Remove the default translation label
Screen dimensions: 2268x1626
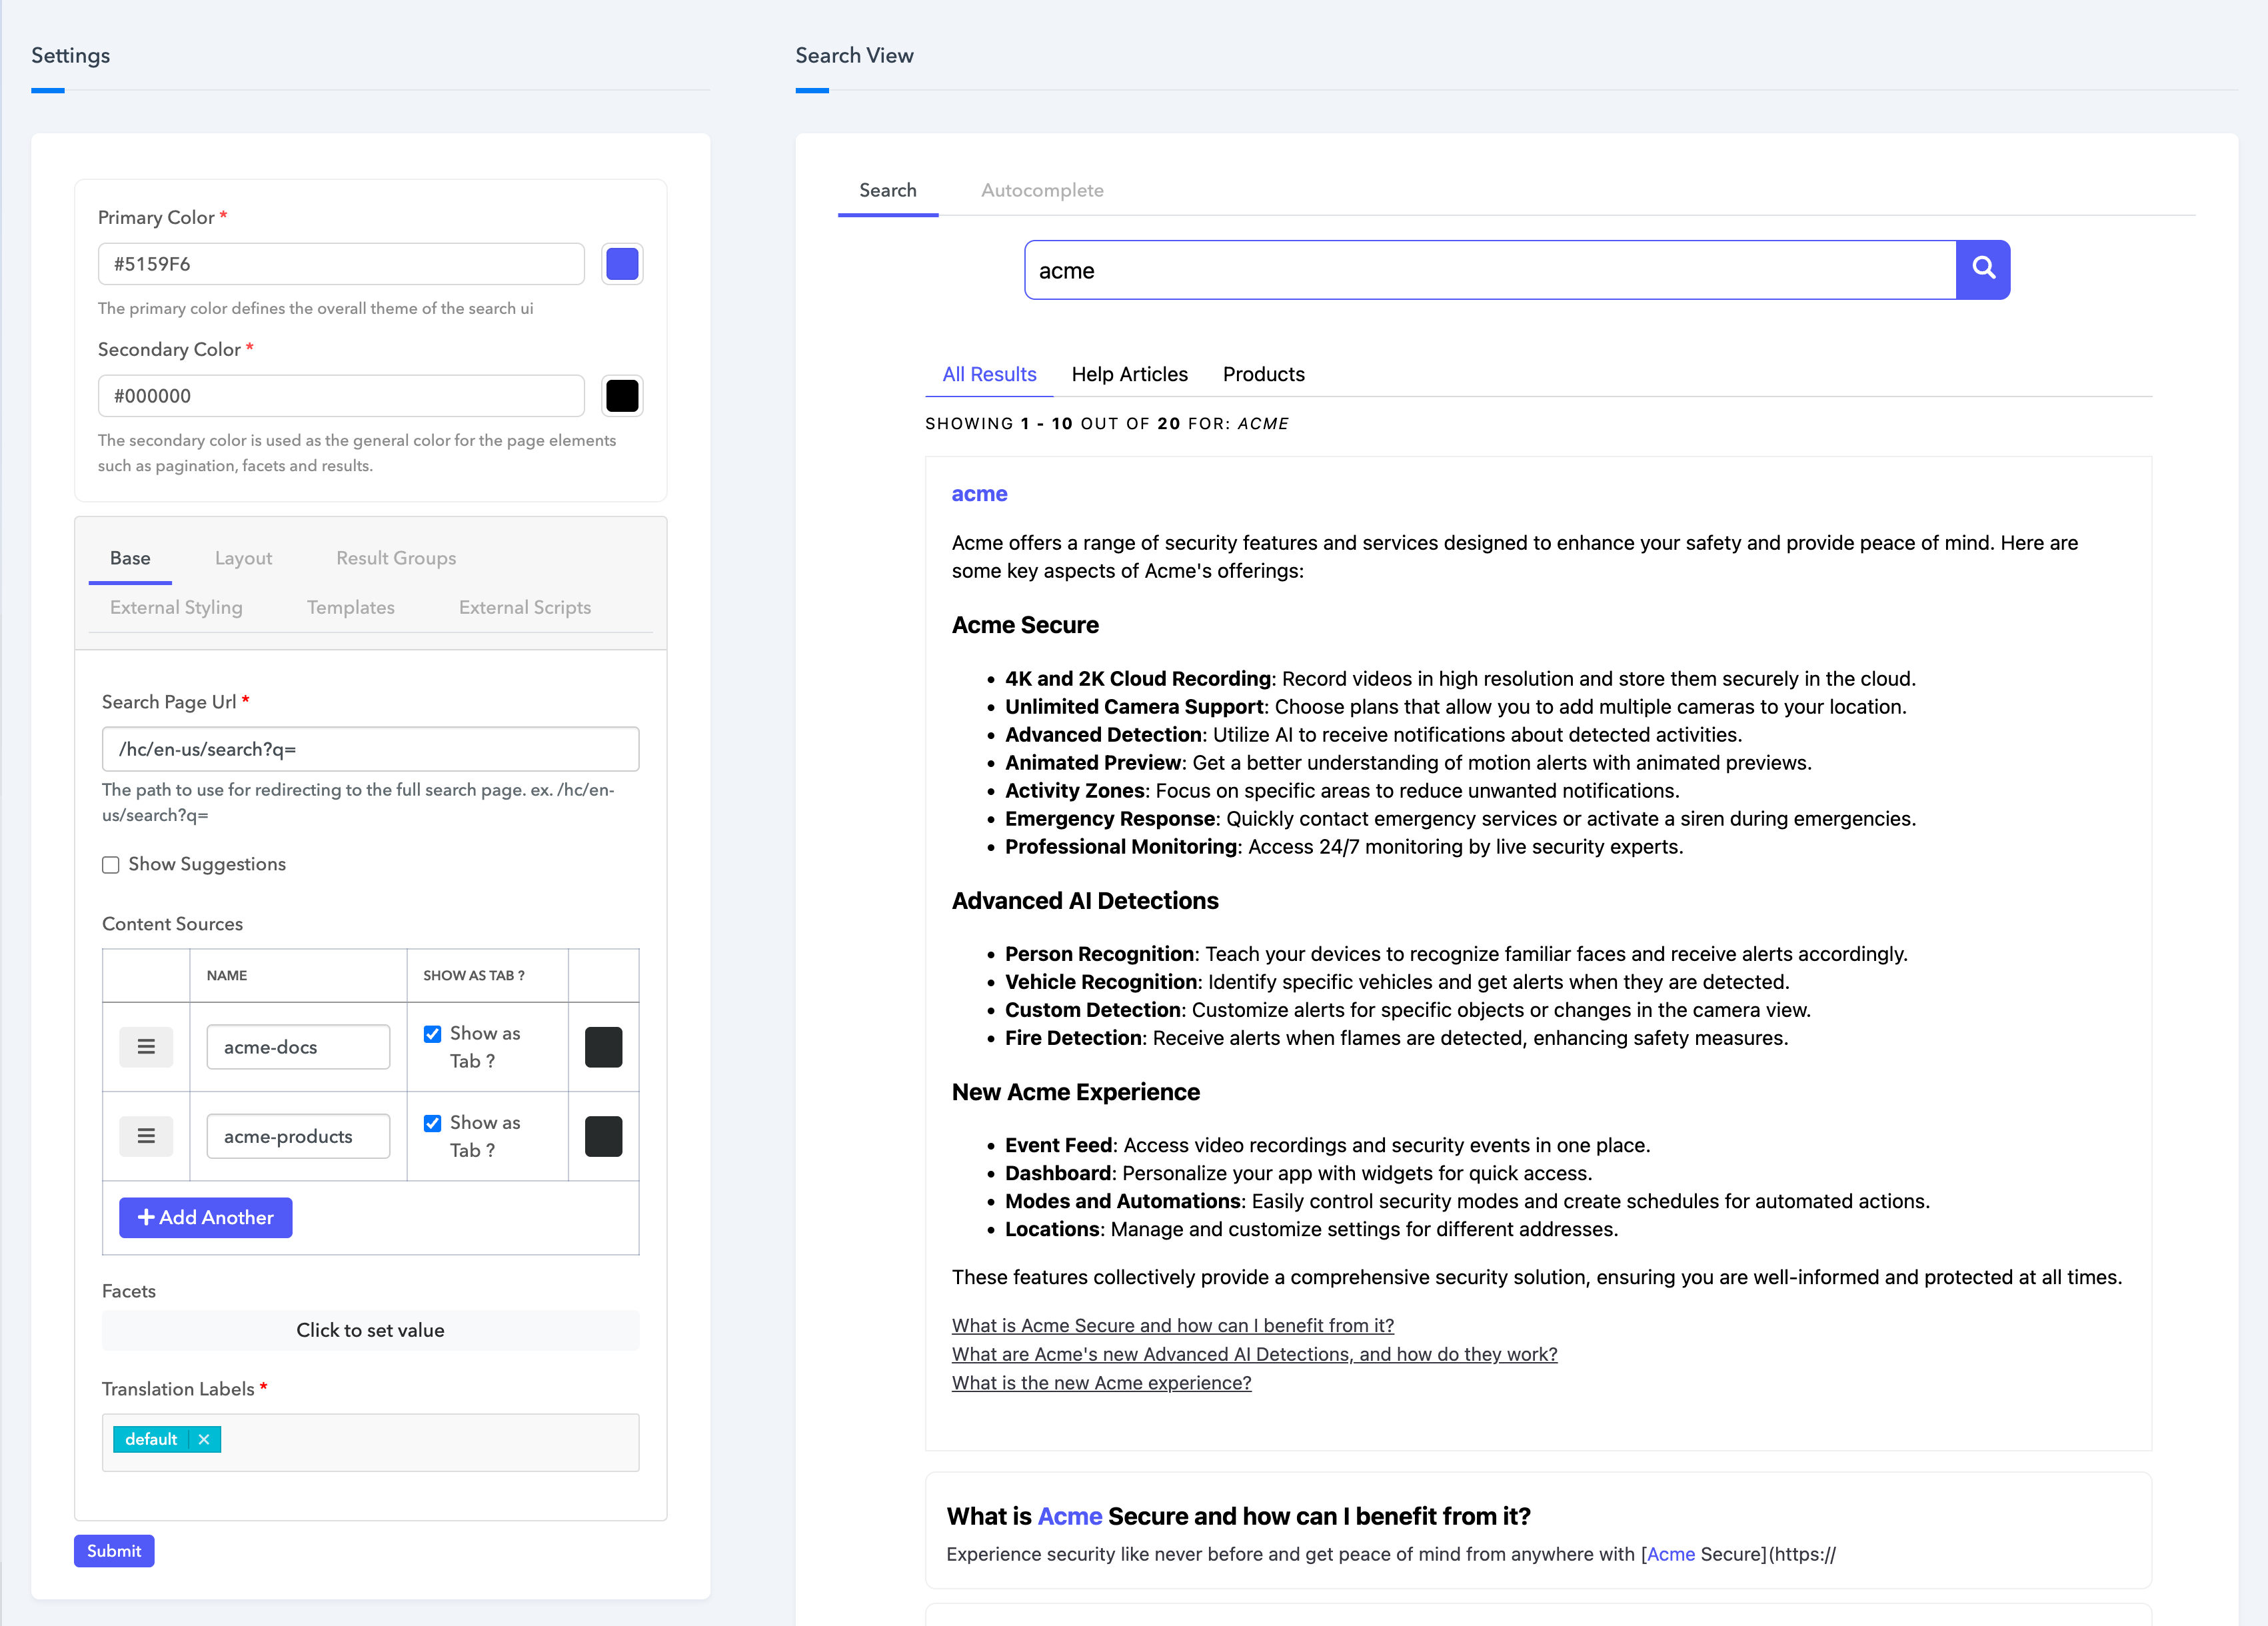tap(204, 1439)
